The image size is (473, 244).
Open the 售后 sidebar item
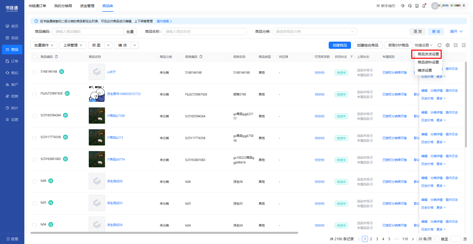[x=12, y=73]
